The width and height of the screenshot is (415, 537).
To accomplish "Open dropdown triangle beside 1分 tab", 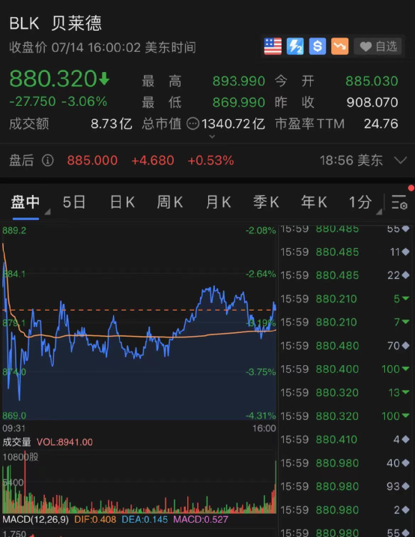I will pos(379,211).
